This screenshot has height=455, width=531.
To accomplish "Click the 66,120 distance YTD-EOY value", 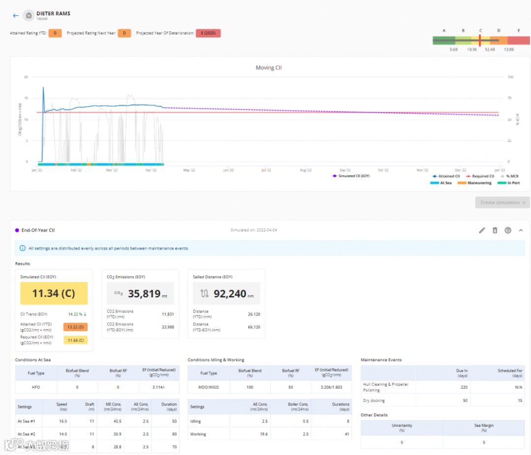I will point(254,327).
